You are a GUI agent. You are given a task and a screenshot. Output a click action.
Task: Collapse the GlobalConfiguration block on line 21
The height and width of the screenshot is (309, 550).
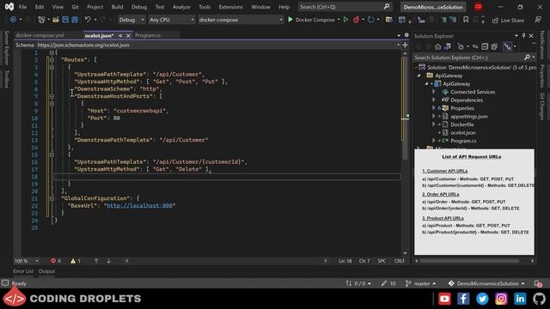[x=52, y=198]
